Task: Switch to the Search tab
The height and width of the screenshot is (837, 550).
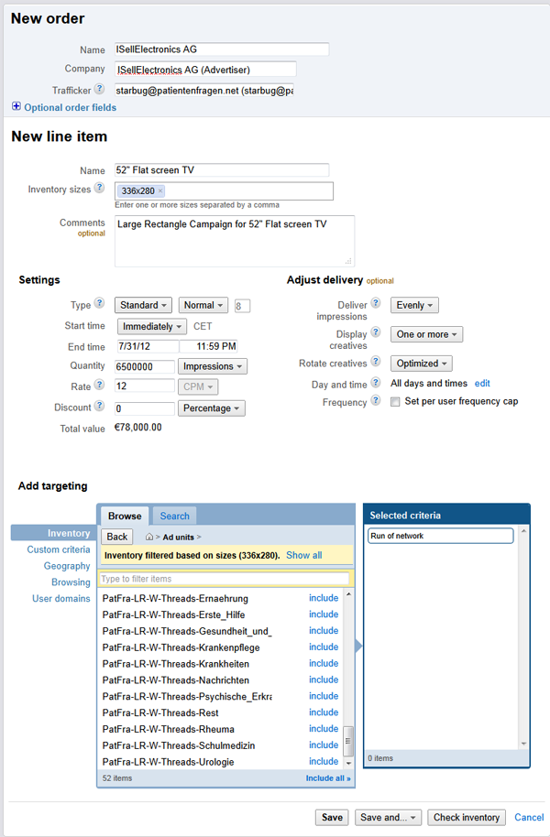Action: [x=175, y=516]
